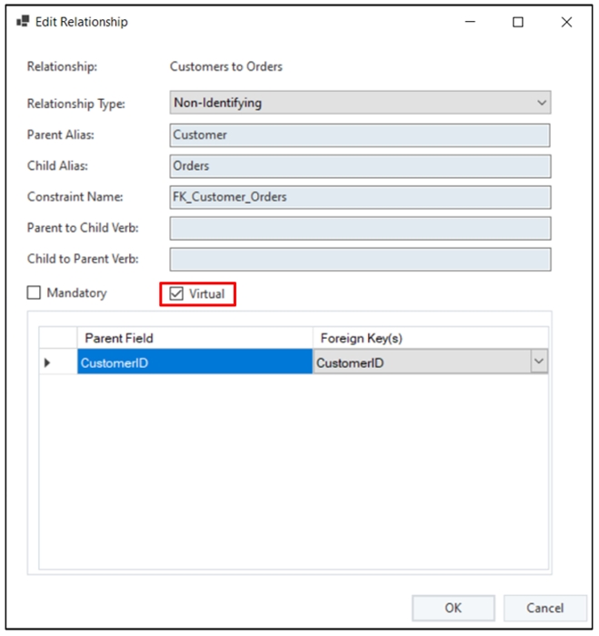Click the Parent Field column header
Image resolution: width=599 pixels, height=636 pixels.
(195, 338)
